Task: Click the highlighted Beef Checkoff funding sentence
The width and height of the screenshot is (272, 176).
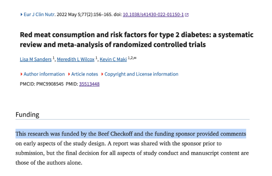Action: tap(130, 134)
